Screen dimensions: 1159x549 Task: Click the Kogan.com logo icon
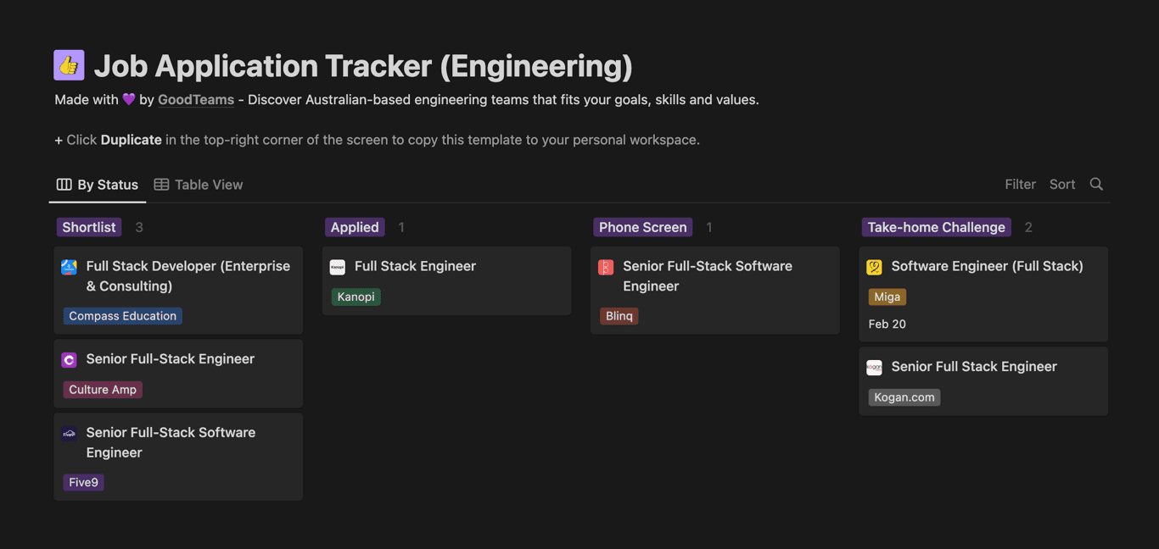[874, 368]
